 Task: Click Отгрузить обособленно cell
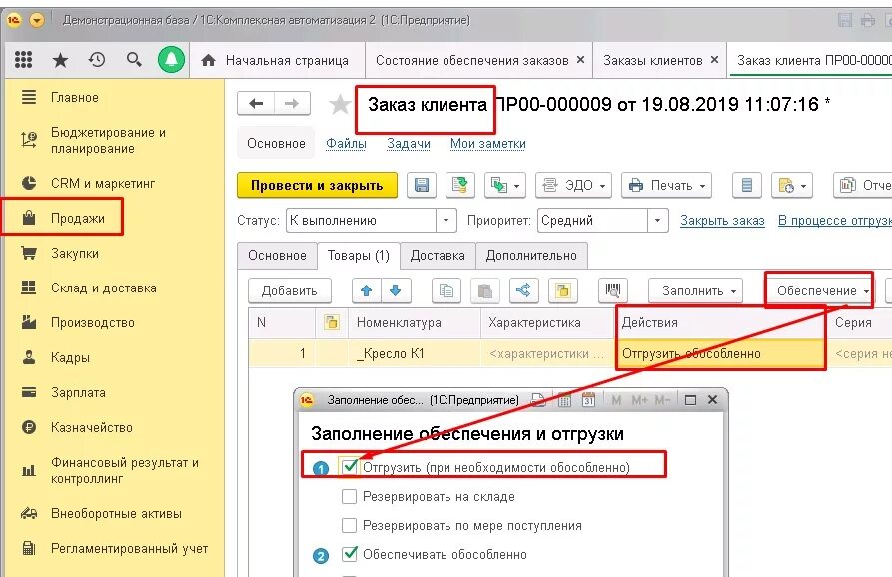pyautogui.click(x=721, y=353)
